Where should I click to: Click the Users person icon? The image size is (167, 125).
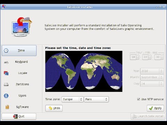(x=6, y=96)
